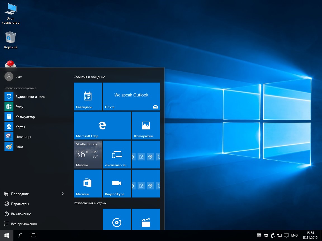Expand the File Explorer (Проводник) jump list arrow

pyautogui.click(x=63, y=194)
